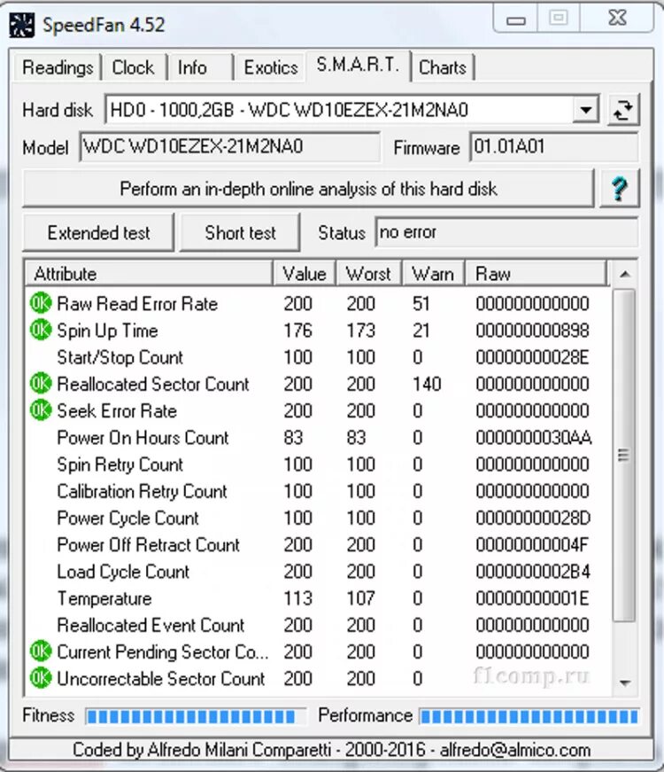Switch to the Clock tab
The width and height of the screenshot is (664, 772).
tap(133, 67)
